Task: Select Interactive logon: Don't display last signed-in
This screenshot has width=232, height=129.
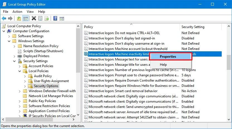Action: click(x=122, y=38)
